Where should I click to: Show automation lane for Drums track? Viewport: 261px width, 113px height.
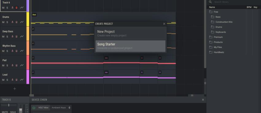point(21,22)
